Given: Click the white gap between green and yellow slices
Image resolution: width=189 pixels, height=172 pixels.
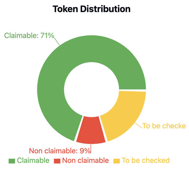Looking at the screenshot, I should [x=132, y=90].
